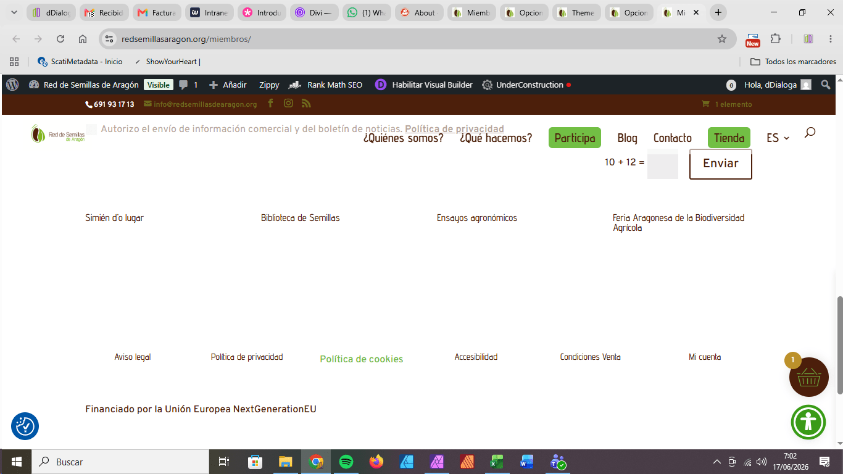Open the Política de cookies link

pos(362,359)
